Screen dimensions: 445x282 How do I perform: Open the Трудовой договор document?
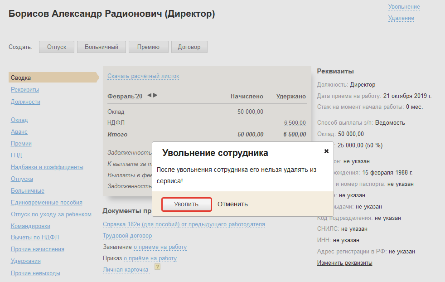pyautogui.click(x=127, y=236)
